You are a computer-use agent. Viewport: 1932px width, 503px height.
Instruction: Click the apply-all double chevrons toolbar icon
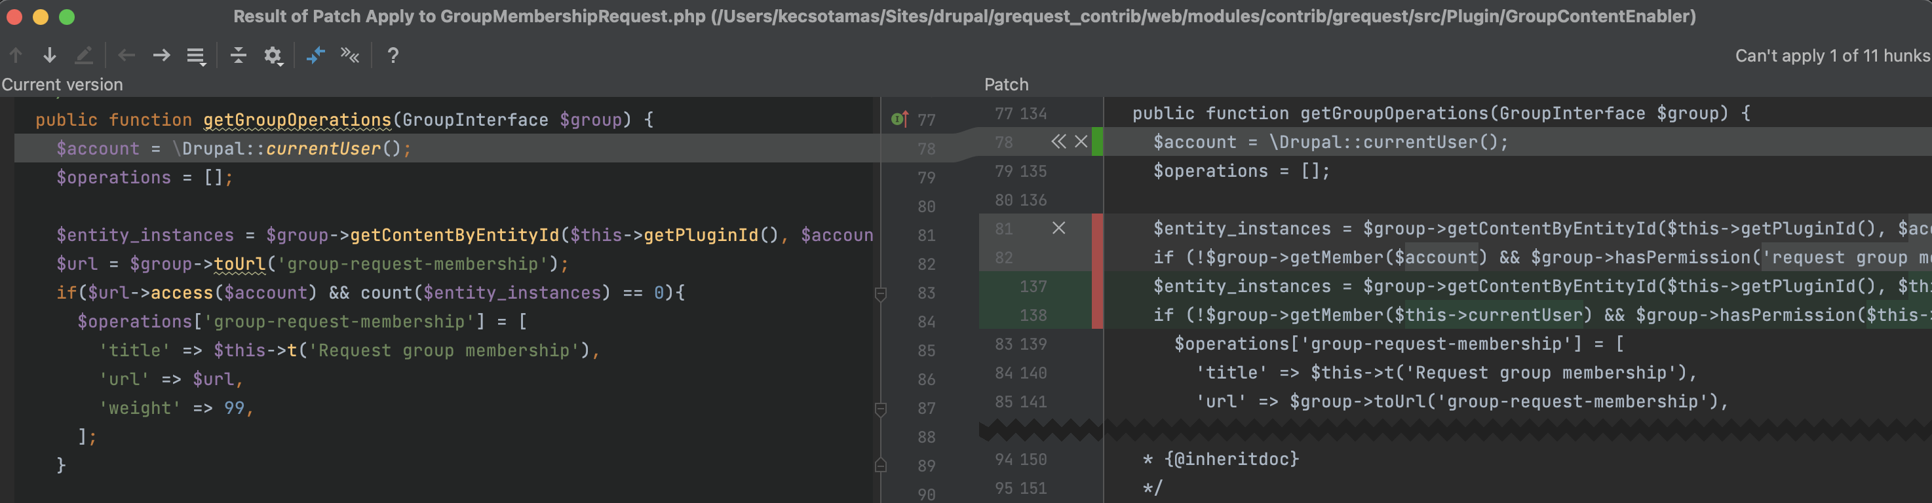tap(349, 56)
